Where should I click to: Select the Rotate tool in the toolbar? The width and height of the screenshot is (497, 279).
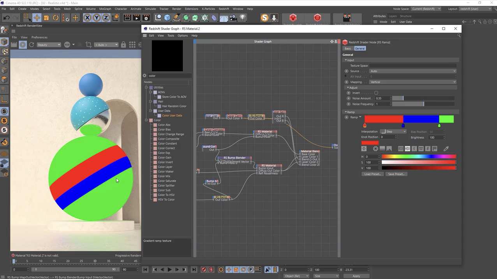55,18
